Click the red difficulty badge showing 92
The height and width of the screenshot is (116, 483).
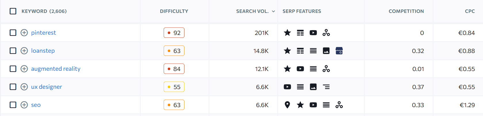coord(174,33)
